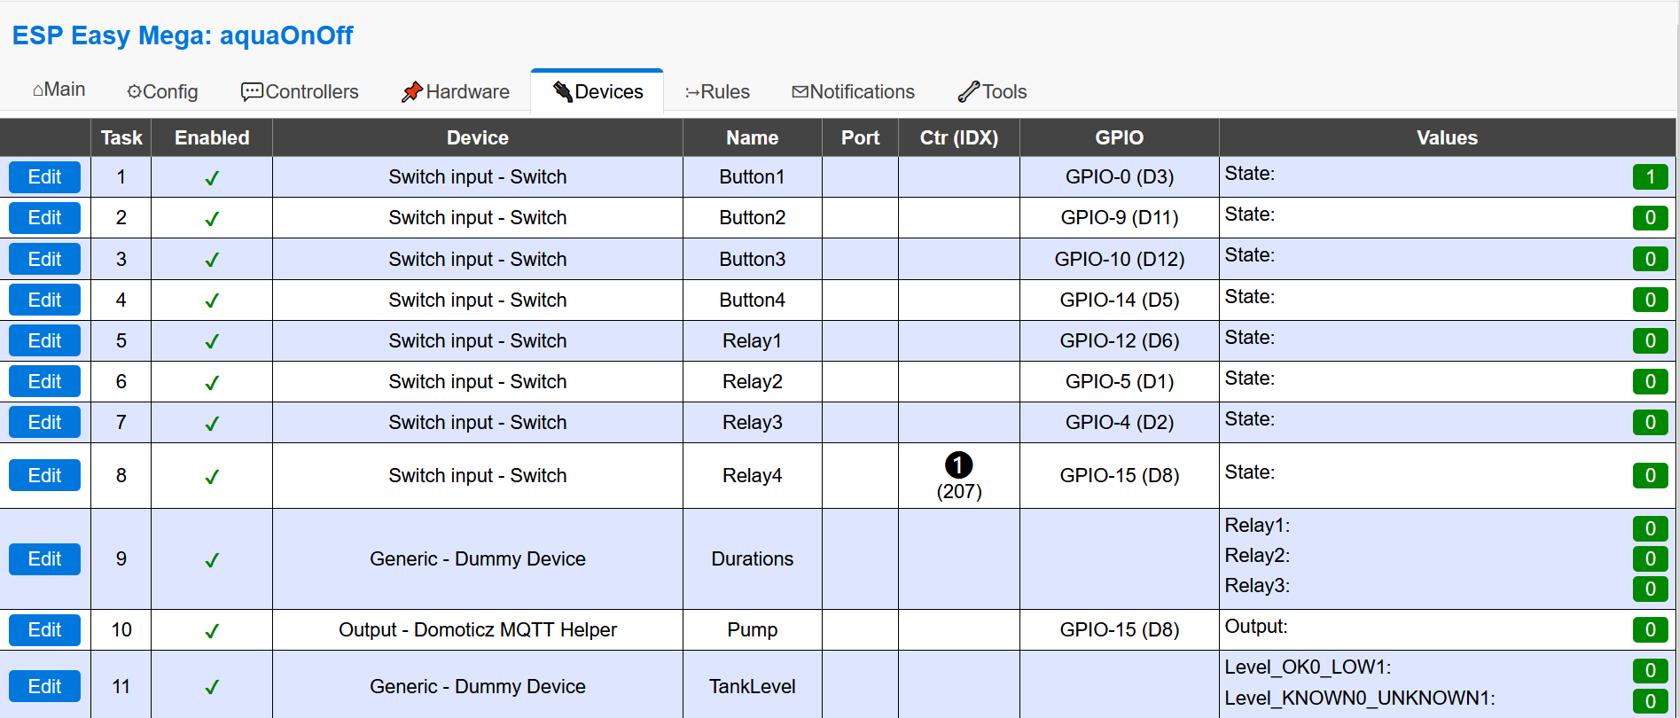Click the Button2 state value badge
This screenshot has height=718, width=1679.
tap(1650, 218)
